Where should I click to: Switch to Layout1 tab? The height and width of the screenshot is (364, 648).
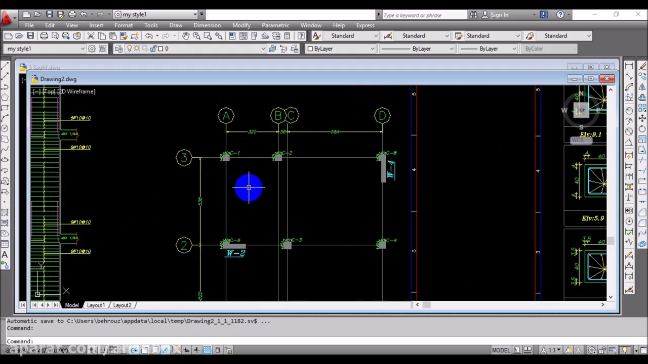point(96,305)
